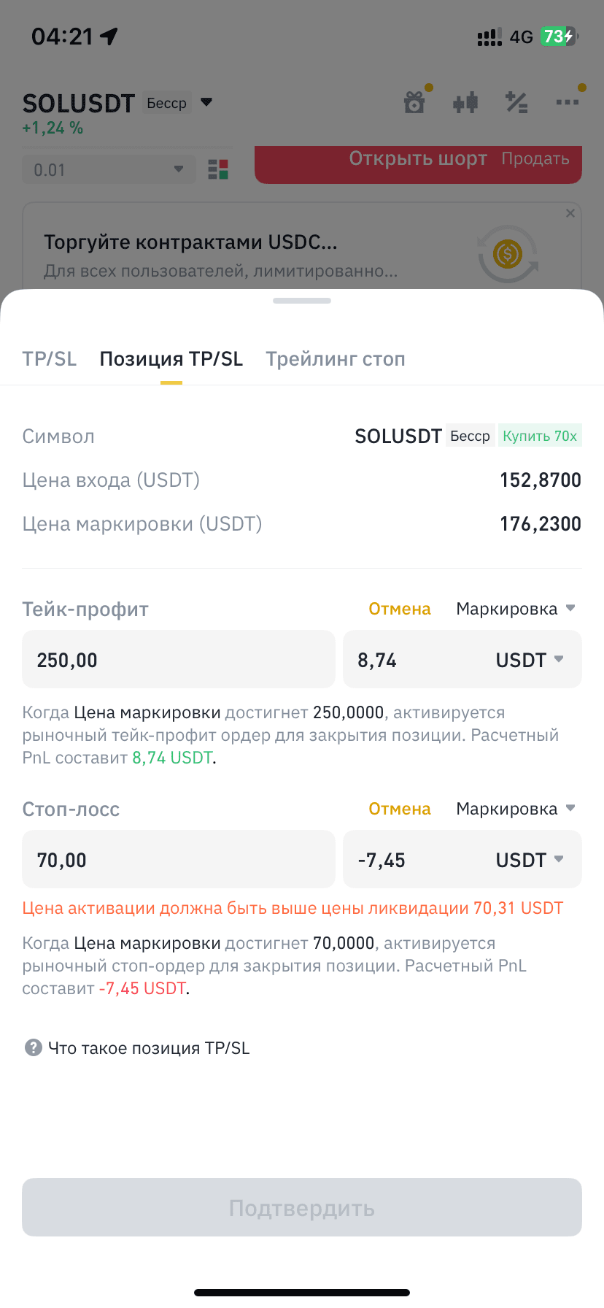Open the gift rewards icon
Screen dimensions: 604x1308
tap(414, 102)
